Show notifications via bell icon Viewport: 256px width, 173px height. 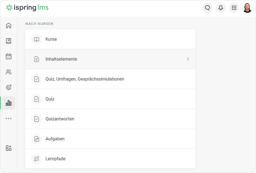[221, 8]
